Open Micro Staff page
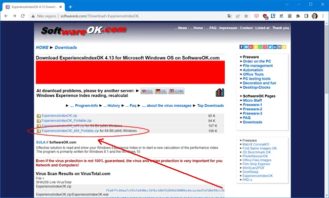Image resolution: width=329 pixels, height=198 pixels. pyautogui.click(x=252, y=100)
